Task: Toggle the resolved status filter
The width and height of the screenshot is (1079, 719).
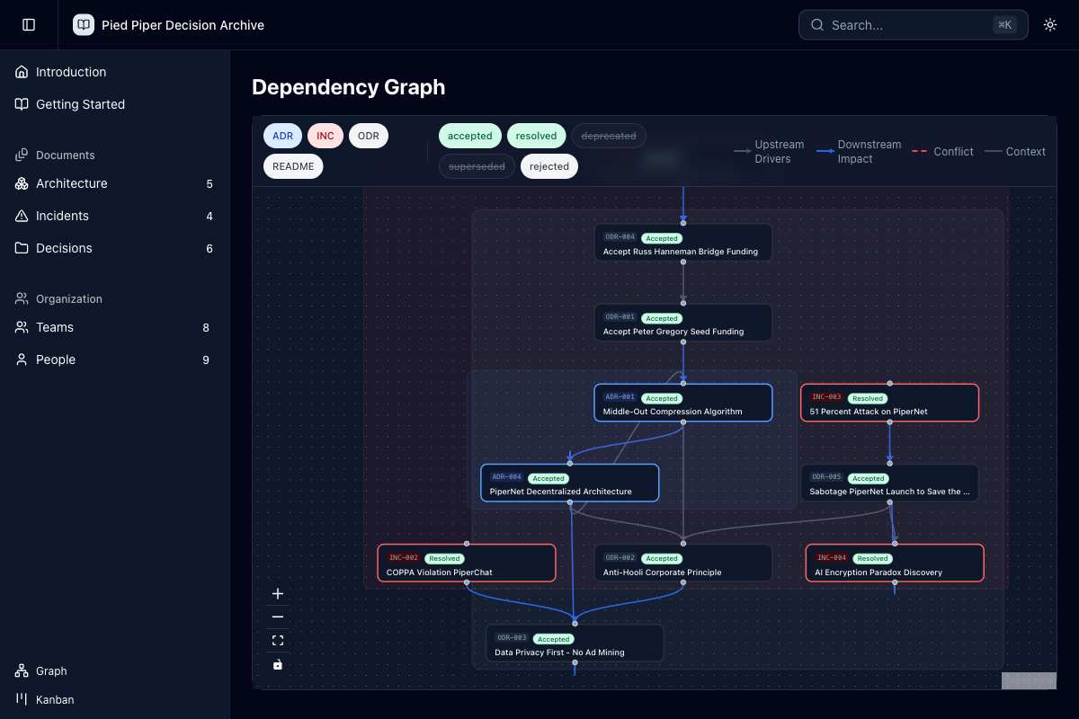Action: click(537, 137)
